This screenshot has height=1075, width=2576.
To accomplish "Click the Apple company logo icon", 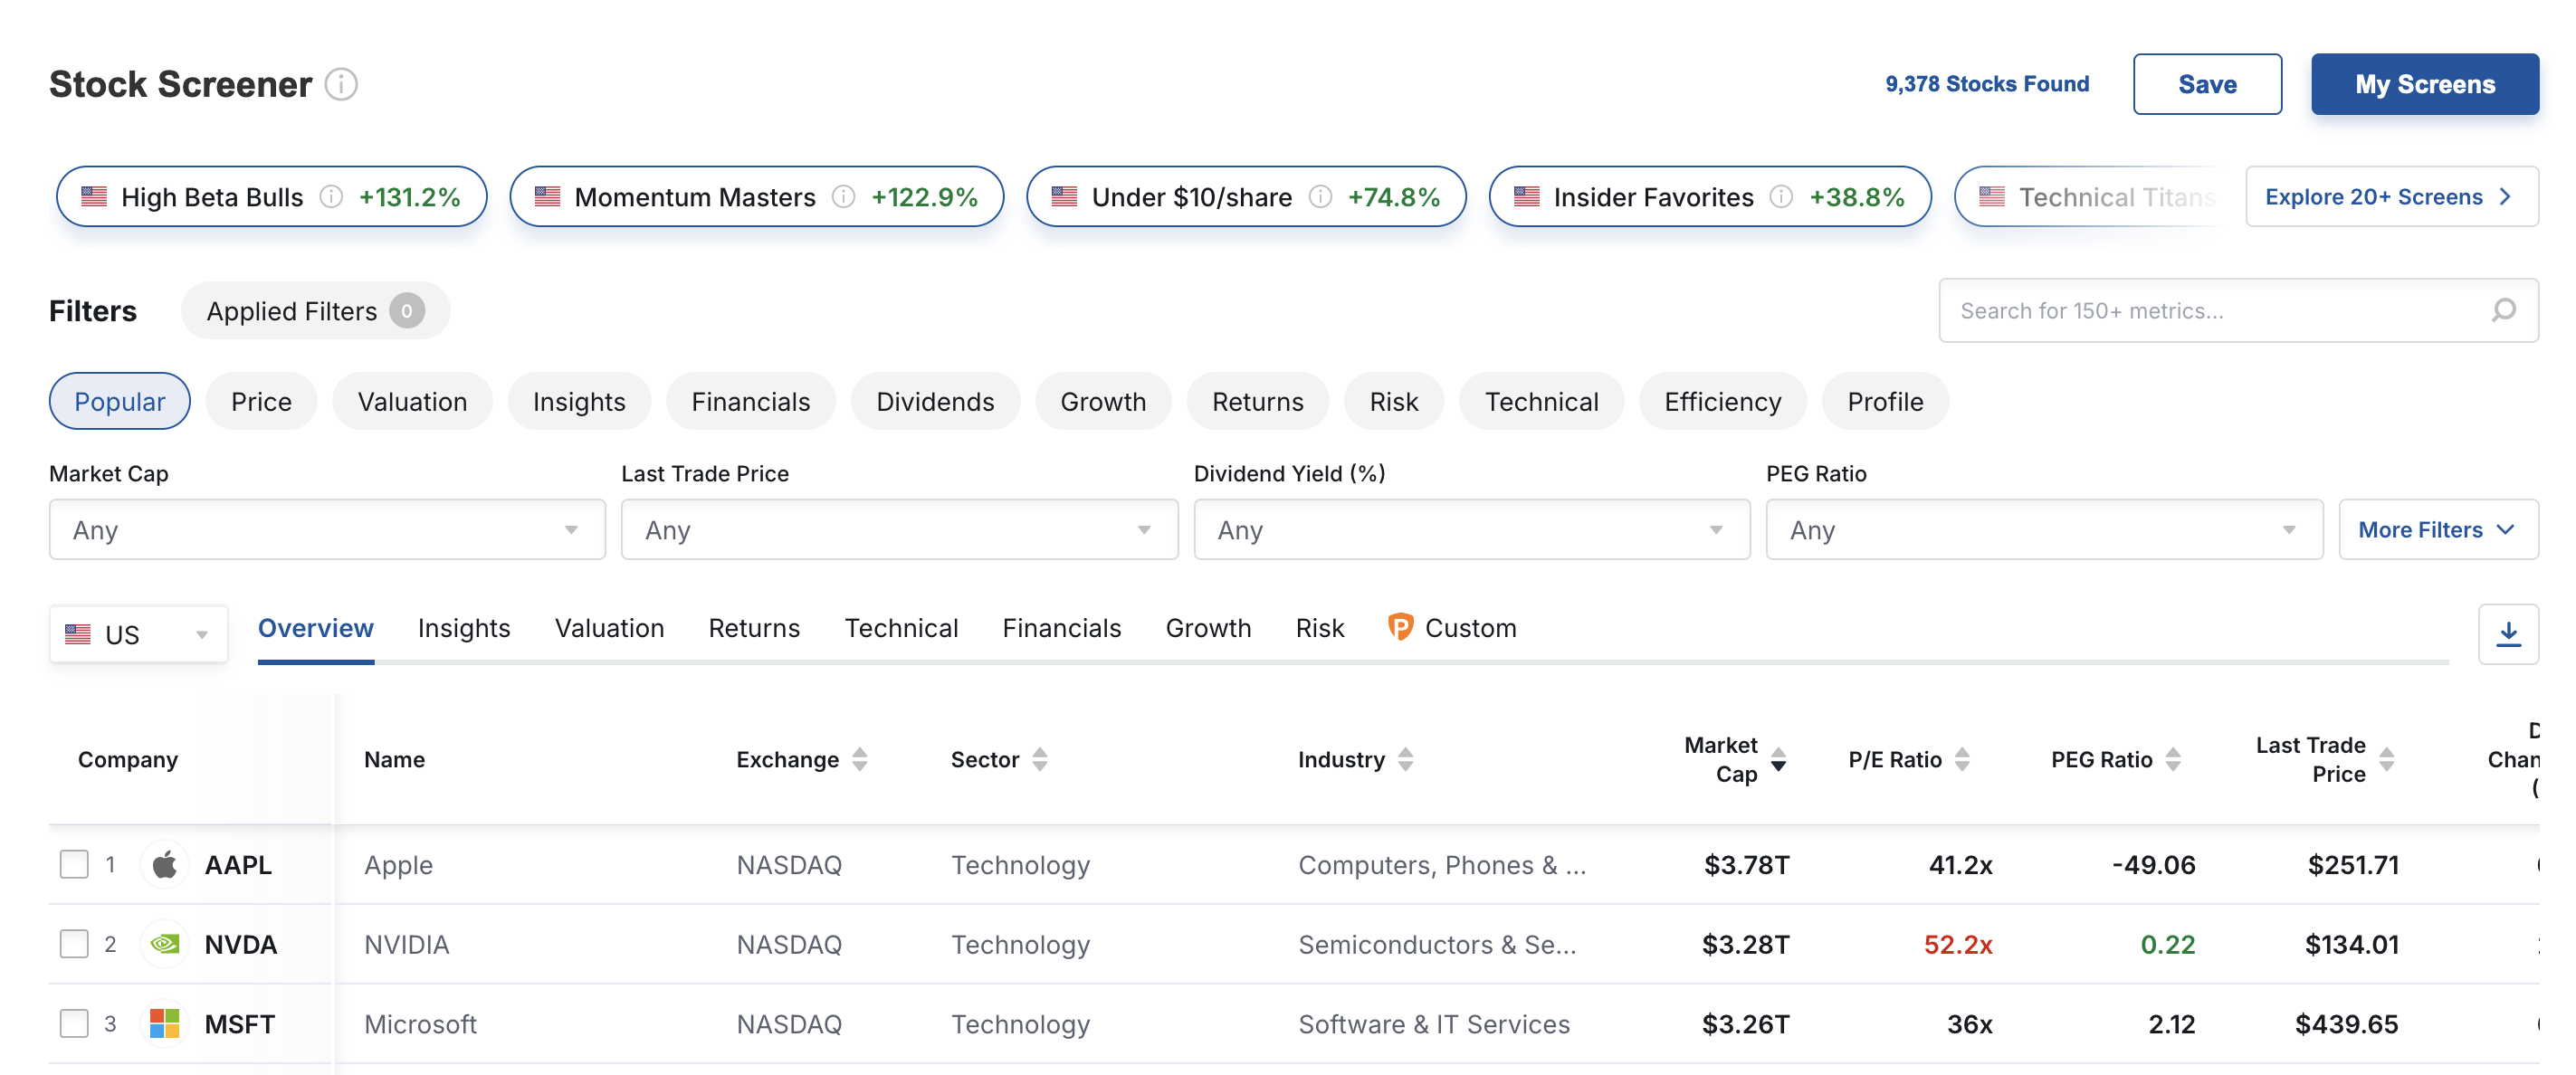I will pyautogui.click(x=165, y=865).
